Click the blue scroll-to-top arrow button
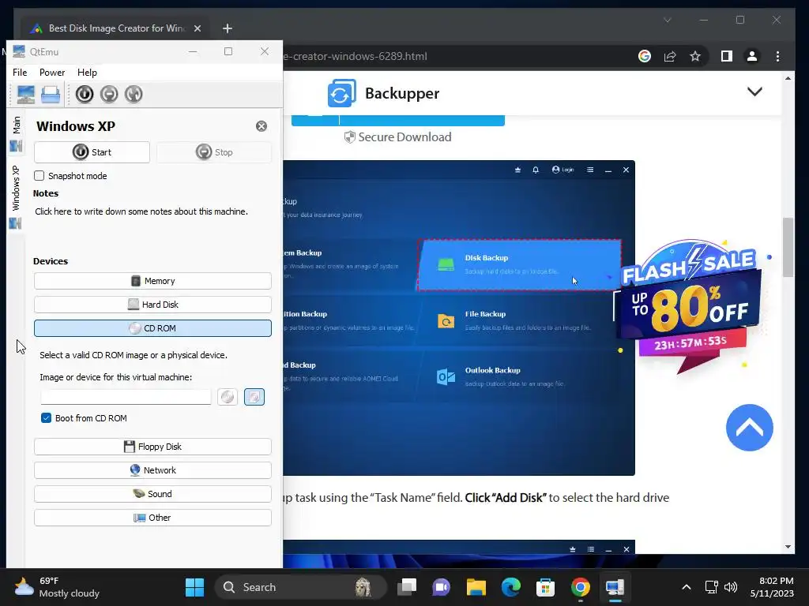Viewport: 809px width, 606px height. click(749, 428)
